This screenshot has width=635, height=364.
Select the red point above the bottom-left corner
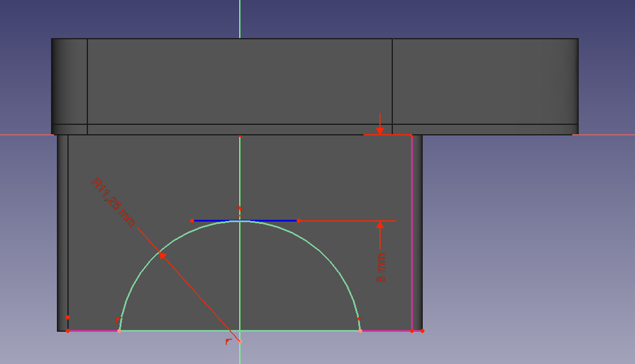(67, 318)
